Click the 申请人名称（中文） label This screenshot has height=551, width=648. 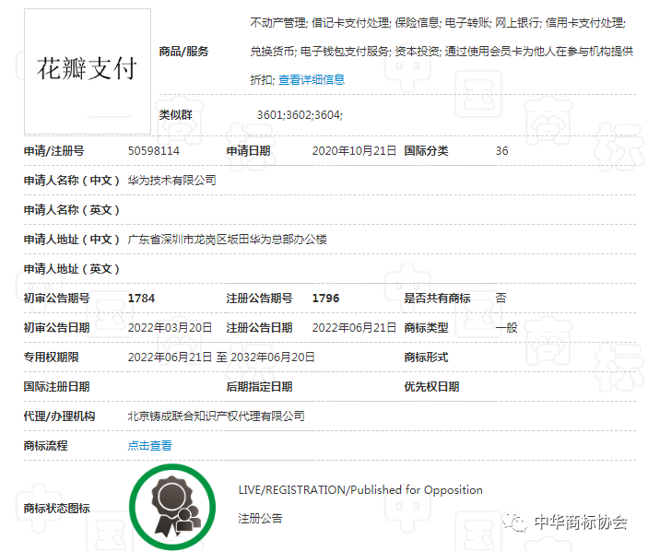click(x=72, y=180)
